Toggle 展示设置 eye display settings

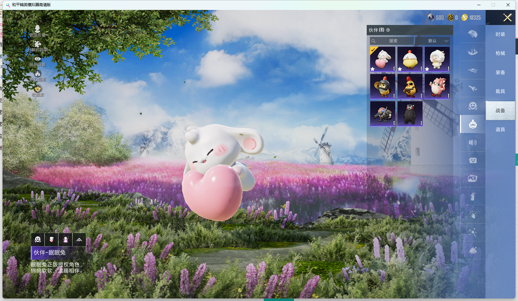click(x=38, y=59)
